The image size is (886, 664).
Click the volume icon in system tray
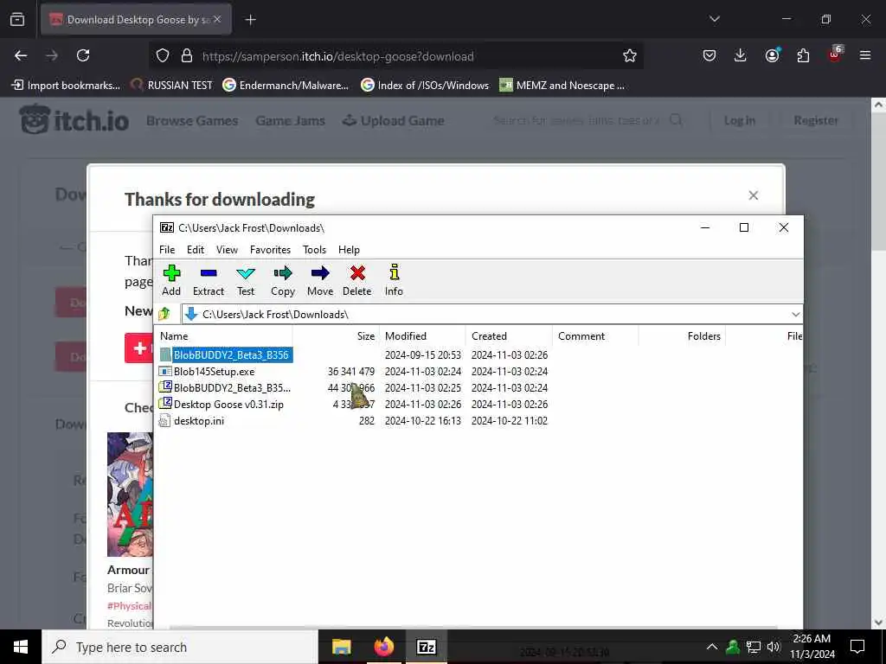coord(774,647)
